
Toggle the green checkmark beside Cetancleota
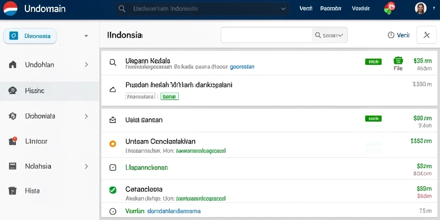(113, 190)
